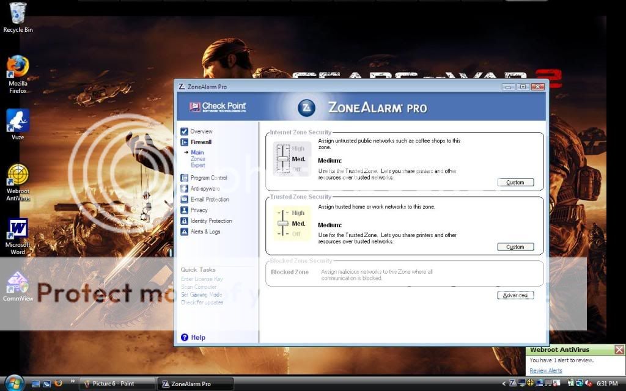This screenshot has height=391, width=626.
Task: Click the ZoneAlarm title bar Z icon
Action: click(182, 87)
